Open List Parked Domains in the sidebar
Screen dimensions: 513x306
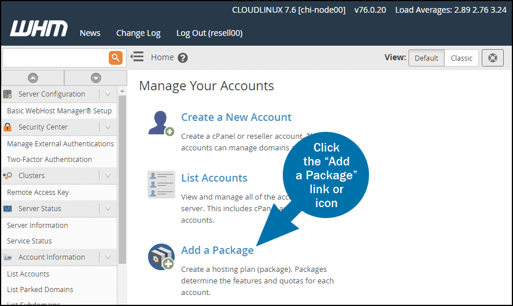coord(40,290)
